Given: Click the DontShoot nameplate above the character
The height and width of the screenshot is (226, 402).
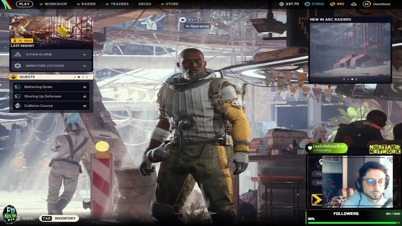Looking at the screenshot, I should click(201, 20).
